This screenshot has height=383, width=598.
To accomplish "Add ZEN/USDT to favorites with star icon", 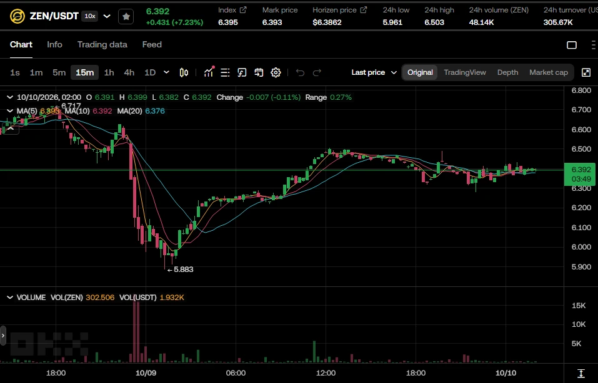I will tap(126, 16).
